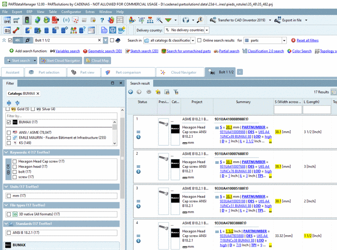Click the equals-in-parentheses icon
The width and height of the screenshot is (337, 250).
66,20
